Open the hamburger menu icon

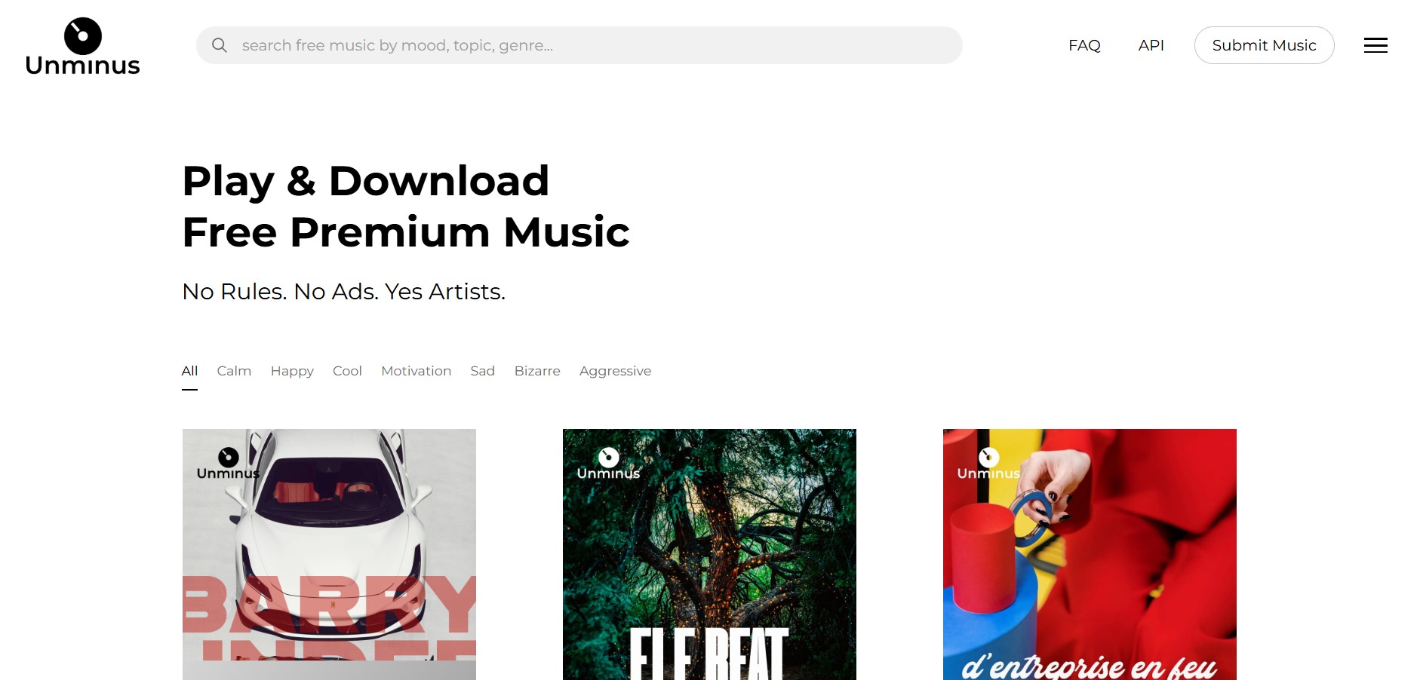pos(1376,45)
